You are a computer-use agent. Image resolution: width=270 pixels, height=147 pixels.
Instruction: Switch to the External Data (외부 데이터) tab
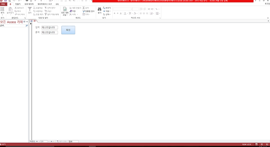pyautogui.click(x=29, y=4)
